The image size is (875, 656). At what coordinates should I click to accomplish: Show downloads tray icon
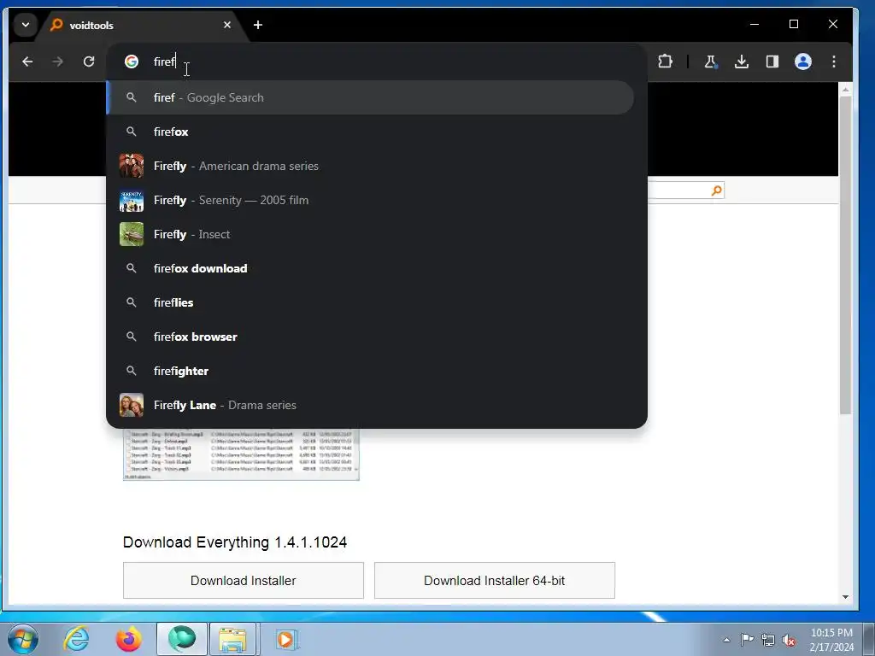click(x=742, y=61)
